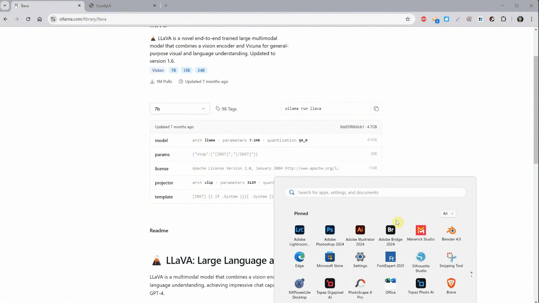The height and width of the screenshot is (303, 539).
Task: Click the Start menu search field
Action: tap(375, 192)
